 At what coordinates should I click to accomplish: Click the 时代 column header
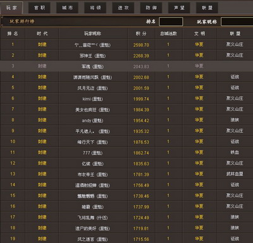pyautogui.click(x=42, y=33)
